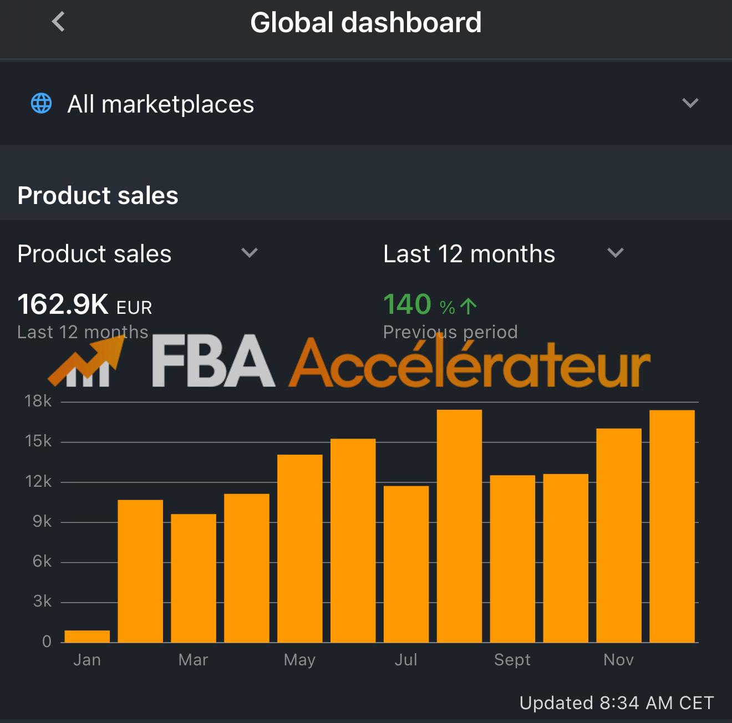Screen dimensions: 732x723
Task: Click the green upward trend arrow
Action: pyautogui.click(x=469, y=306)
